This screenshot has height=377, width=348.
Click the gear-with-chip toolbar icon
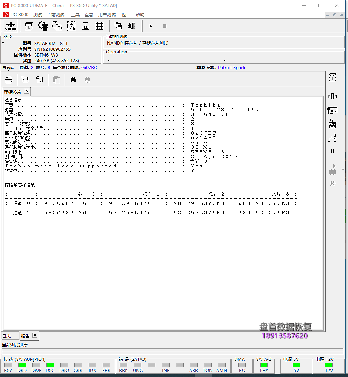click(x=43, y=26)
